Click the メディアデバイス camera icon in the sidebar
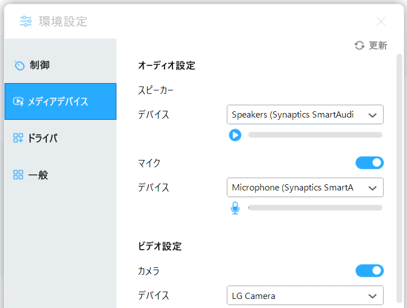This screenshot has height=308, width=407. click(x=18, y=102)
